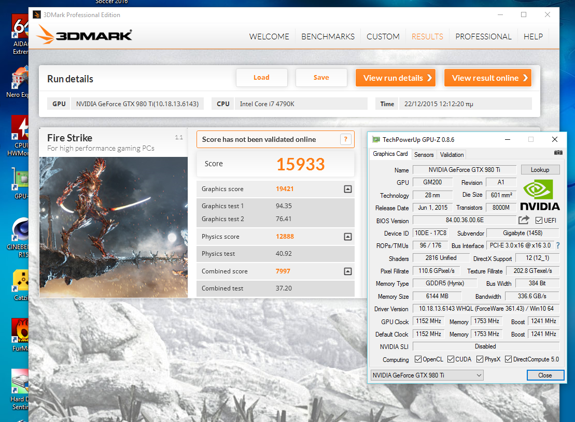Click View result online button
The image size is (575, 422).
pos(488,78)
